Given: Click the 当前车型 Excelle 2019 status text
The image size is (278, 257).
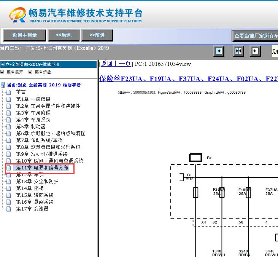Looking at the screenshot, I should point(54,48).
